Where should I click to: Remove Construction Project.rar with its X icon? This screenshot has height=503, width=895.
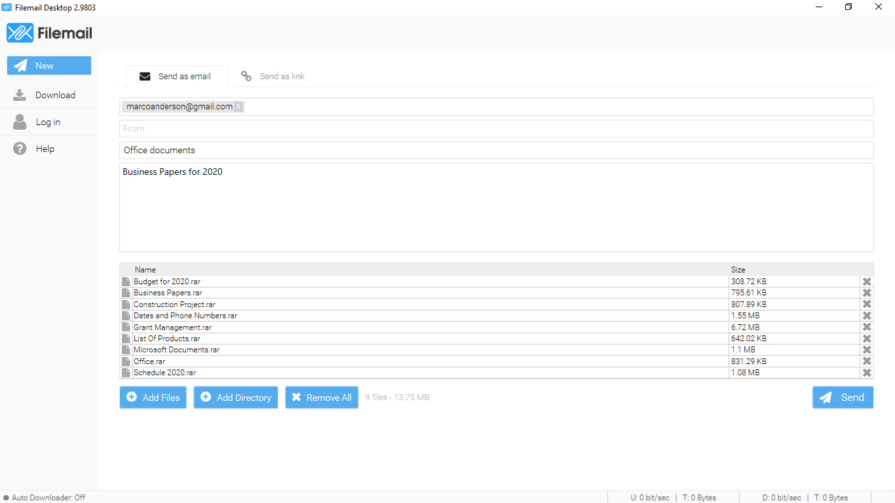(x=867, y=305)
